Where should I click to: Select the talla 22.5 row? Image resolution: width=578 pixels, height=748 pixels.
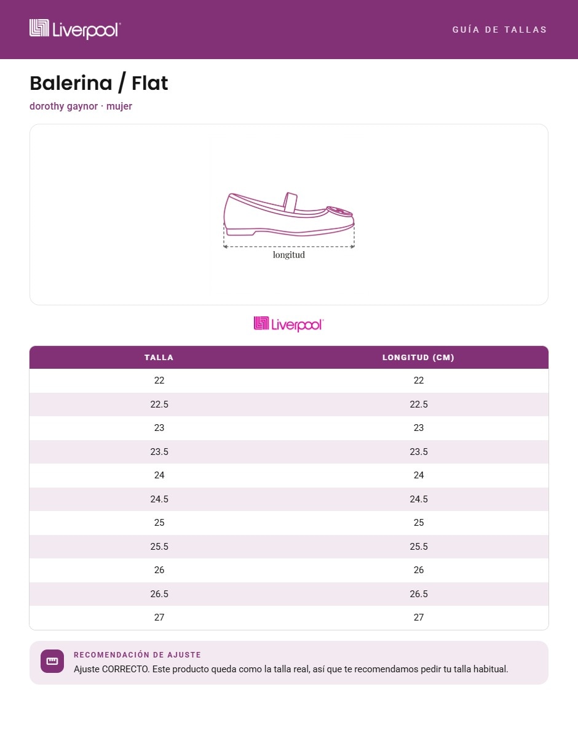[x=289, y=404]
